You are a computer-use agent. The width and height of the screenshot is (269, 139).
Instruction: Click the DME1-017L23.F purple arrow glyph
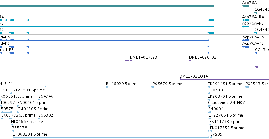click(131, 61)
